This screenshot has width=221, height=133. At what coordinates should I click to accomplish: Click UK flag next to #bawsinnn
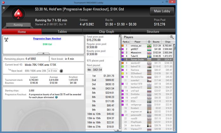(x=149, y=53)
